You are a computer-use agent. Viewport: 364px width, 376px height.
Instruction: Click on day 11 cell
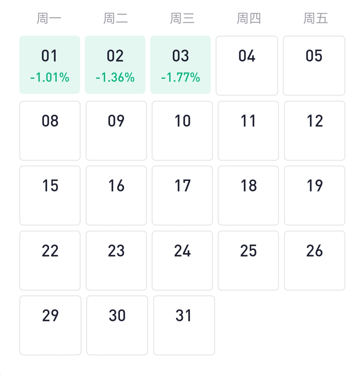click(x=248, y=130)
